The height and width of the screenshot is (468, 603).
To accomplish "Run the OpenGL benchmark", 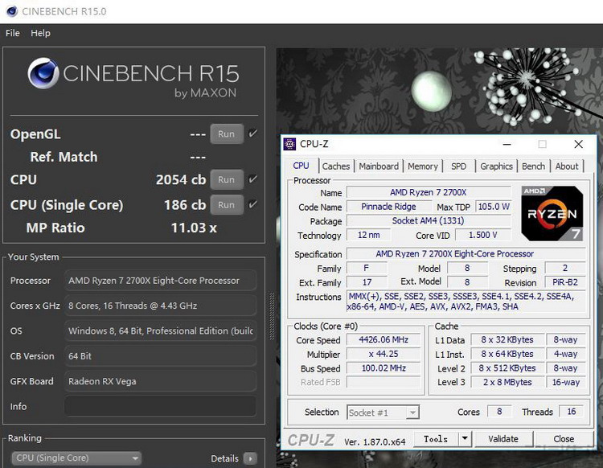I will click(227, 133).
